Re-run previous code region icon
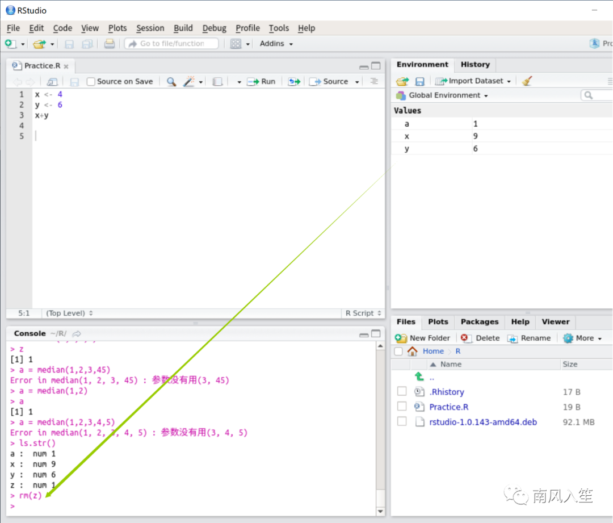The image size is (613, 523). [x=293, y=82]
